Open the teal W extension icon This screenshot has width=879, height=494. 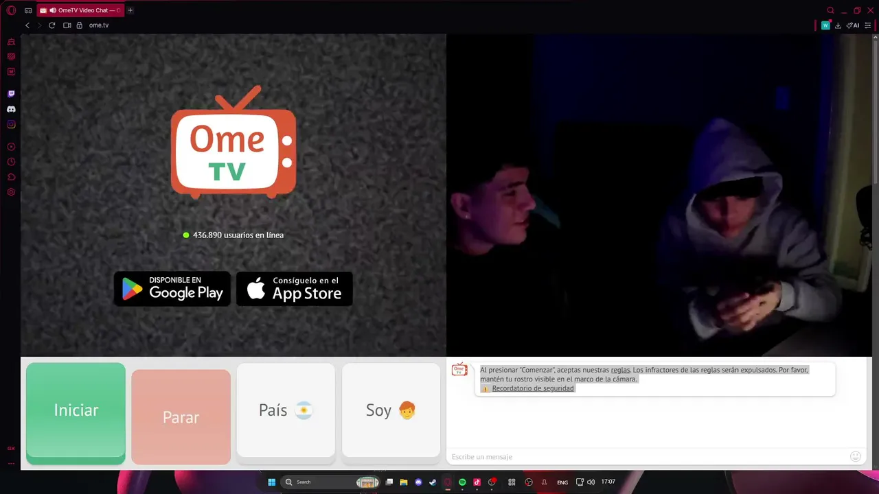[x=825, y=25]
